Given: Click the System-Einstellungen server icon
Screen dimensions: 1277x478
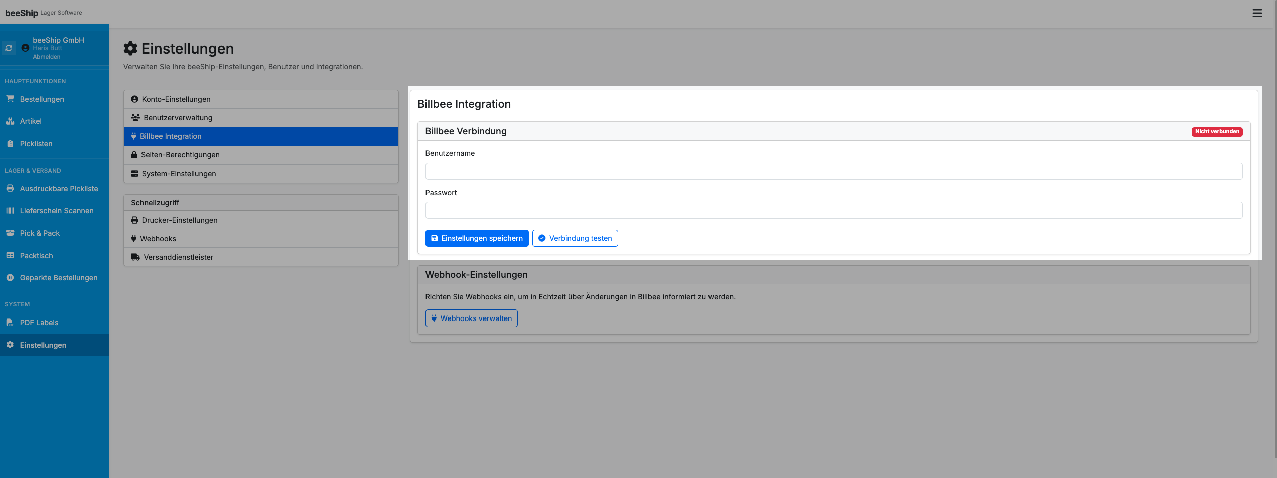Looking at the screenshot, I should [134, 174].
